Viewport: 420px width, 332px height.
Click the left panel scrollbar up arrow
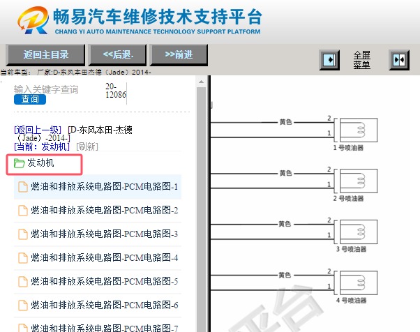click(x=202, y=82)
